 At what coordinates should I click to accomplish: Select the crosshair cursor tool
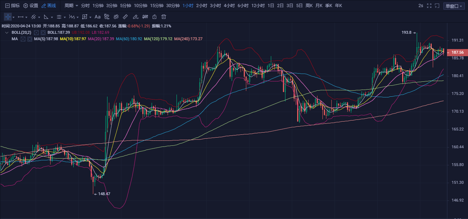pyautogui.click(x=8, y=17)
